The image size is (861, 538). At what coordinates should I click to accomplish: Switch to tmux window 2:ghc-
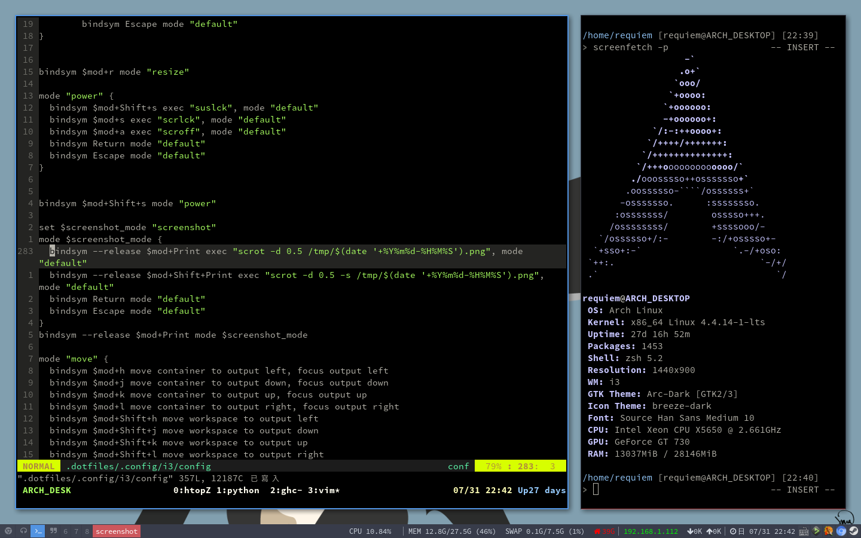pos(286,490)
